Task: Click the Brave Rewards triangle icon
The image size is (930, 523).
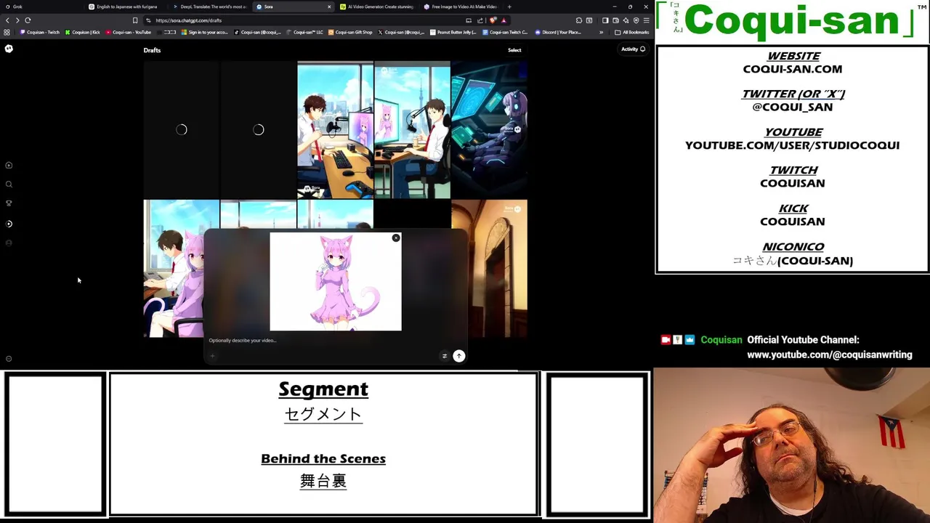Action: click(504, 20)
